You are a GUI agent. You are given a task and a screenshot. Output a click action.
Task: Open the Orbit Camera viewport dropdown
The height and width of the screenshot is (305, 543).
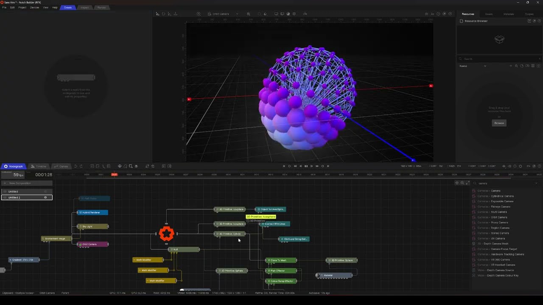click(223, 14)
